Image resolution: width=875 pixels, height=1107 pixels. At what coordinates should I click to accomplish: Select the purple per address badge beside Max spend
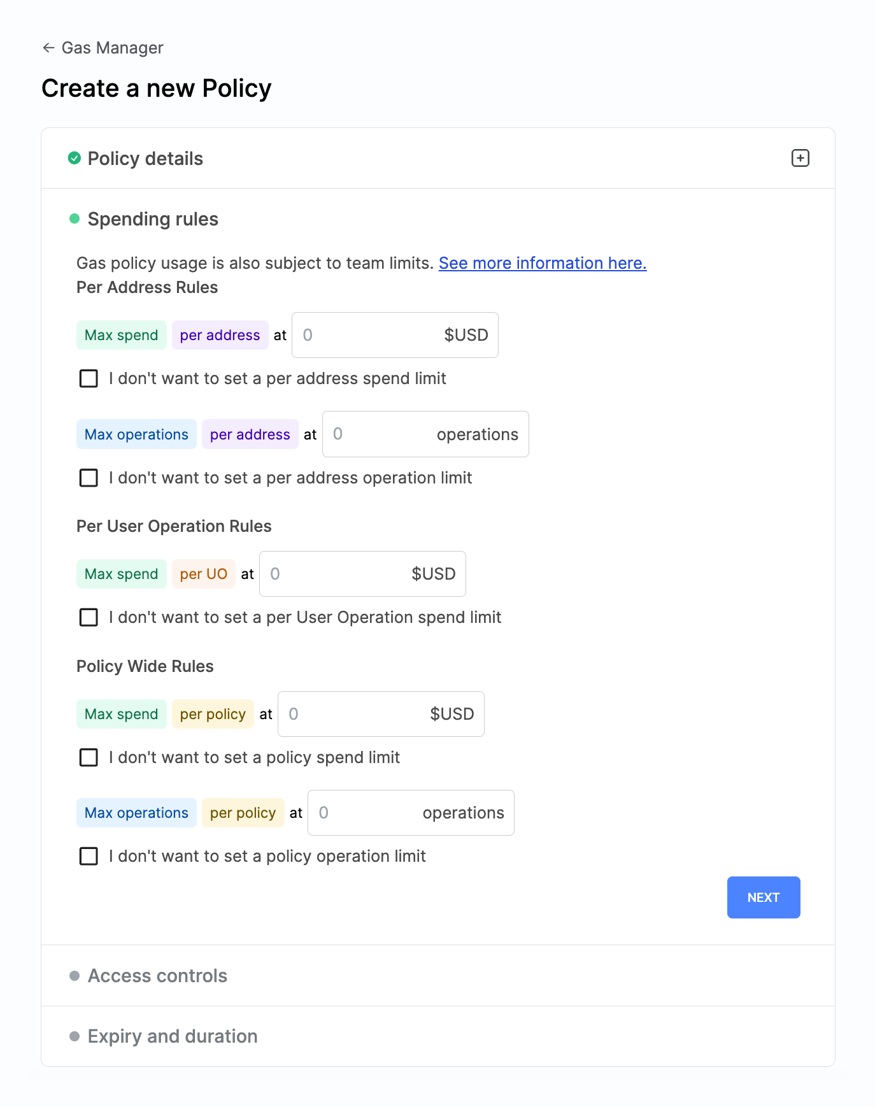220,334
